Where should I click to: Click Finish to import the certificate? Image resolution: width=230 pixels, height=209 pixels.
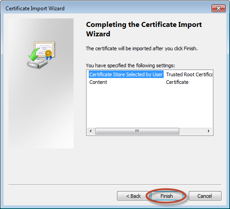coord(167,196)
